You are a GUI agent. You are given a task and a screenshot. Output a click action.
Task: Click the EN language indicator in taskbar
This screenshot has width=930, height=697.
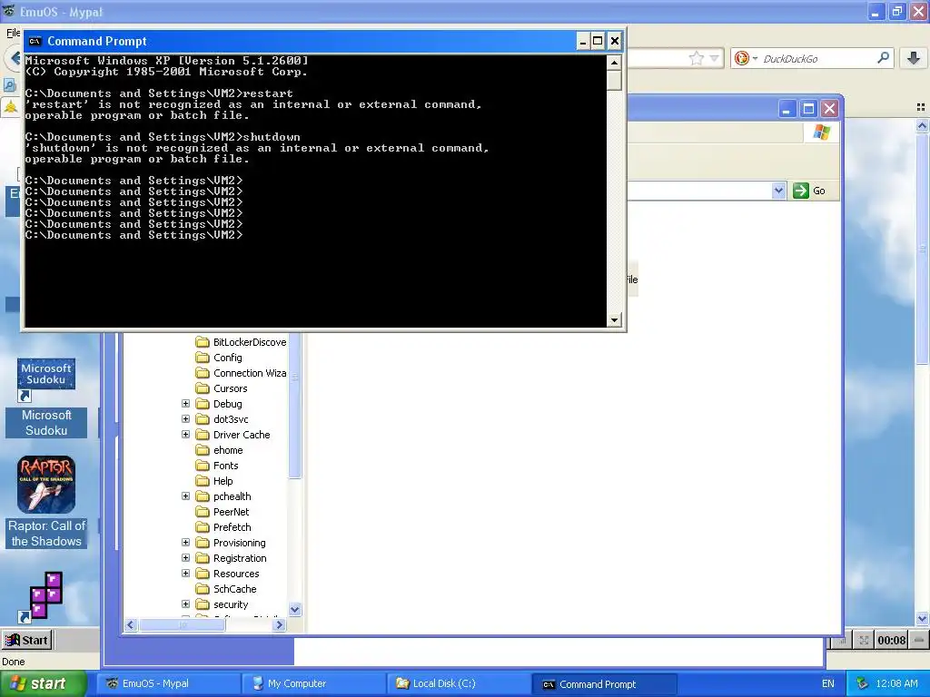coord(827,683)
